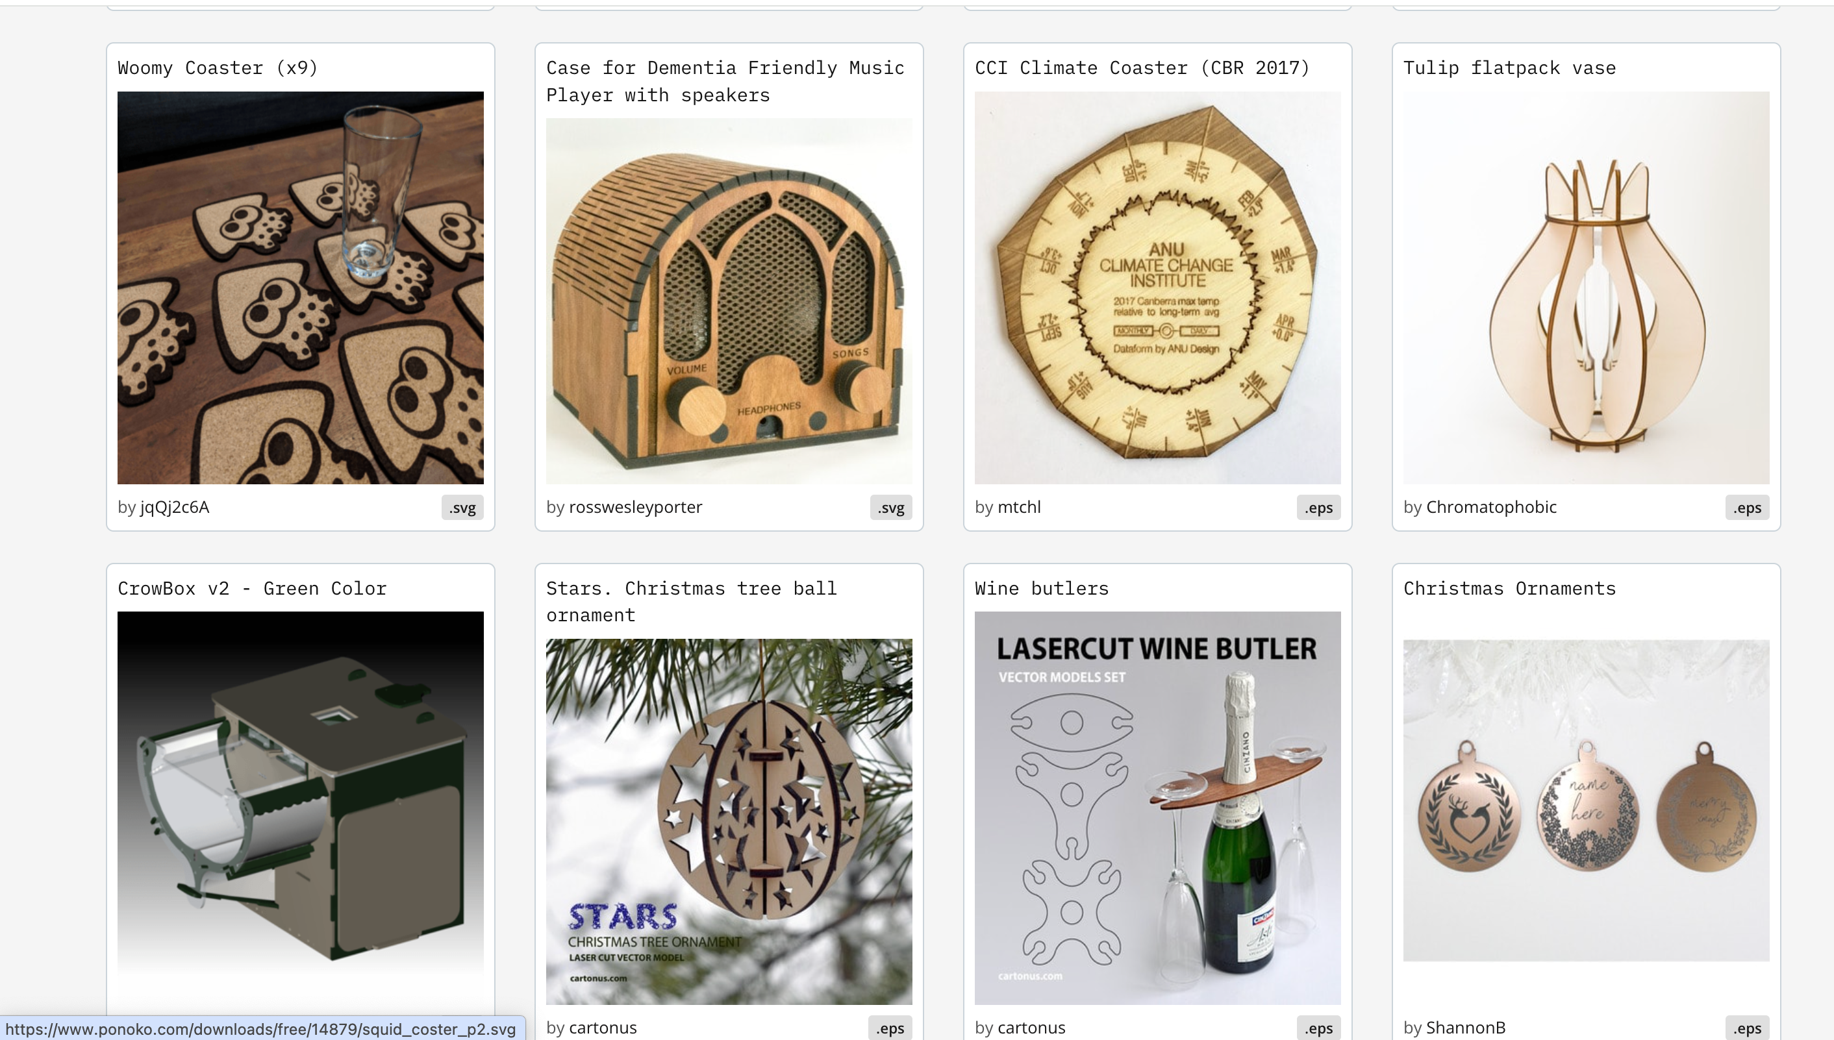Open Chromatophobic's author page
This screenshot has height=1040, width=1834.
point(1491,506)
